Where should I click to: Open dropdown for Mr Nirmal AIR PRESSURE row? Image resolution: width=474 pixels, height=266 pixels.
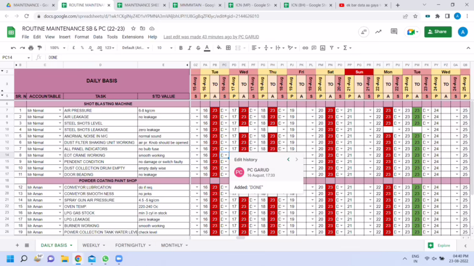pos(60,110)
